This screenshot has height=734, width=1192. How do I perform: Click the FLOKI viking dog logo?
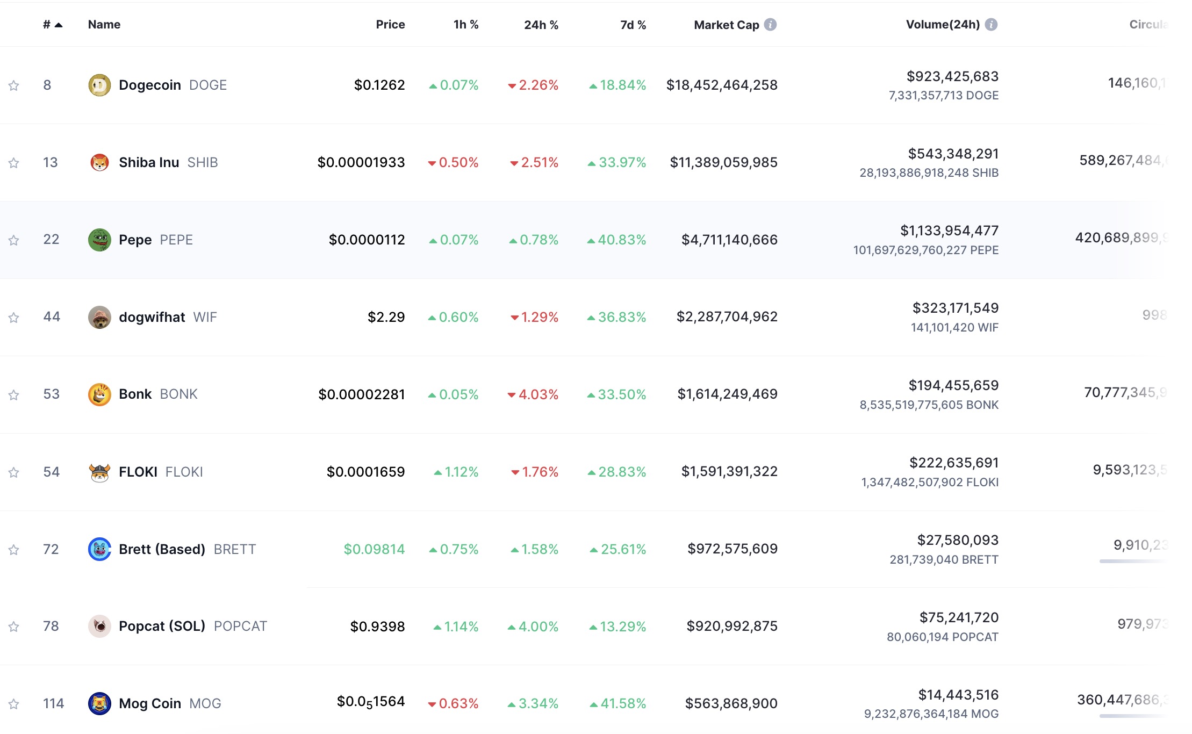pyautogui.click(x=99, y=472)
